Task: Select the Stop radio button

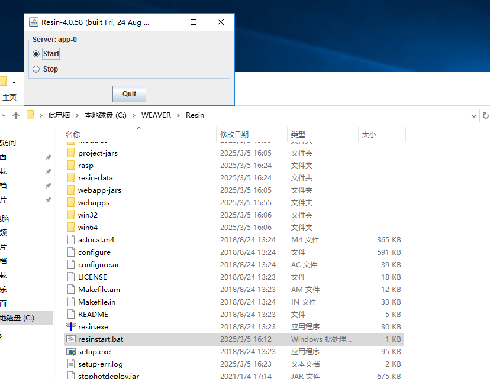Action: click(x=36, y=69)
